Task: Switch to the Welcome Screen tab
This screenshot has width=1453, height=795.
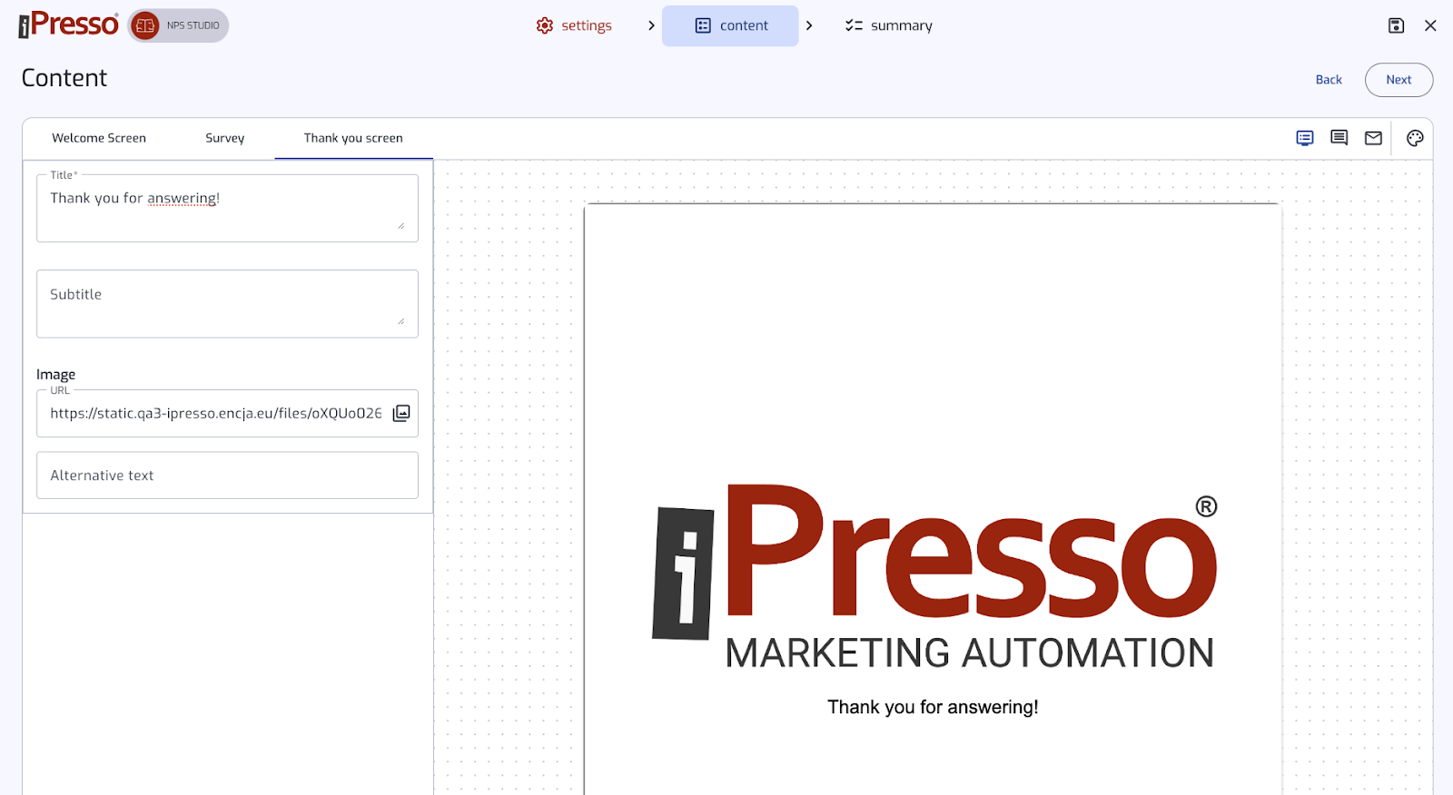Action: point(99,138)
